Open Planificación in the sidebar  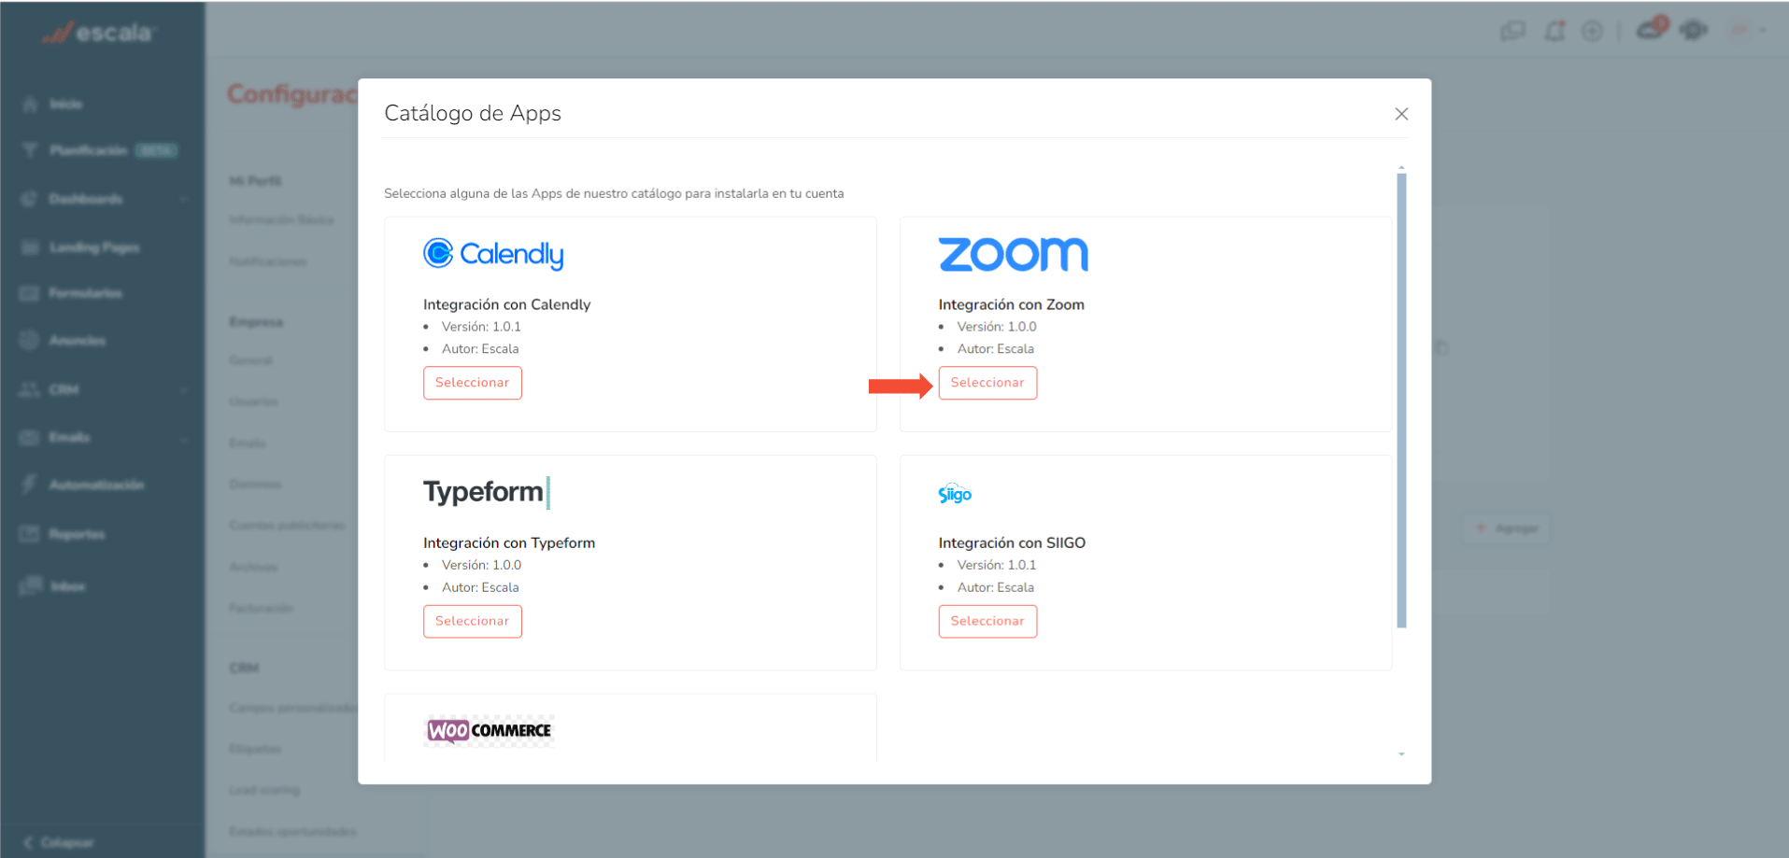(89, 150)
